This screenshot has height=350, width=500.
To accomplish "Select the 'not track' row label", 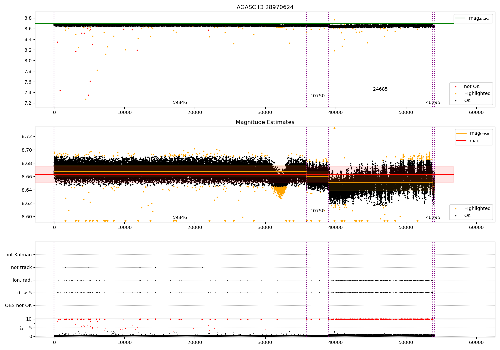I will click(x=21, y=268).
